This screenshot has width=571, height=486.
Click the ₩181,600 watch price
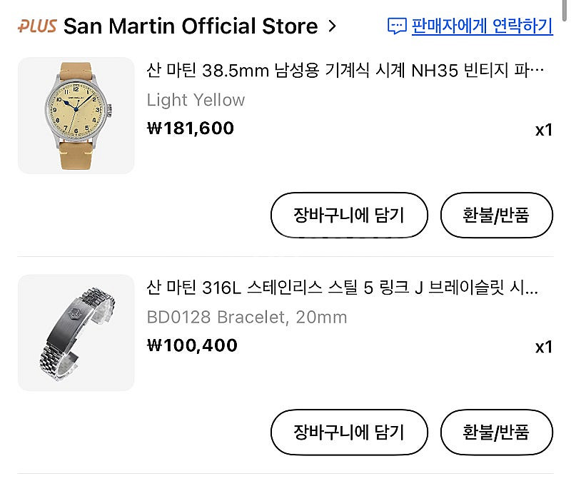click(190, 128)
